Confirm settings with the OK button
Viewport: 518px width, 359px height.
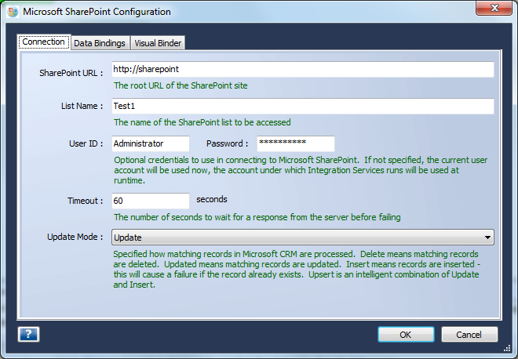[x=406, y=335]
